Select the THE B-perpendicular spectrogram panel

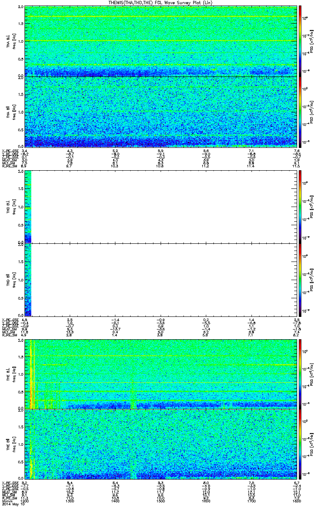tap(160, 374)
